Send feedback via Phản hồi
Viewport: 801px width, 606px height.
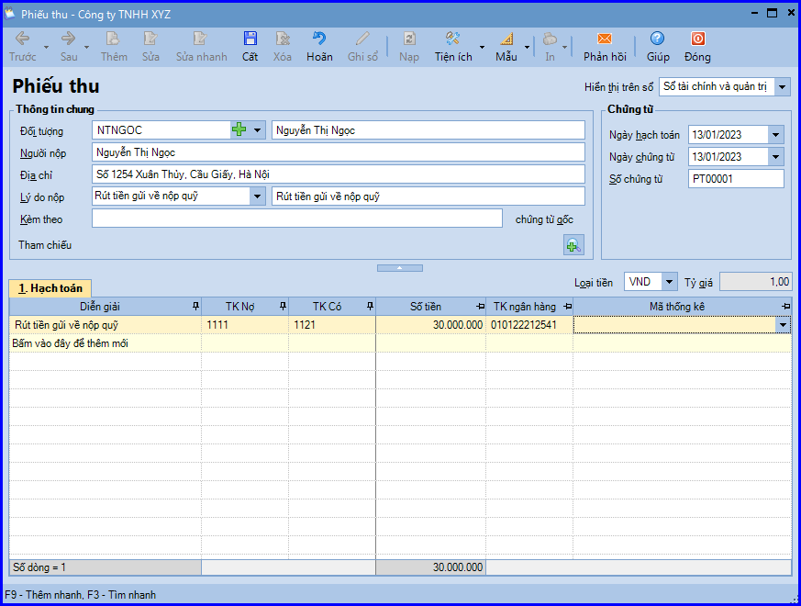605,46
